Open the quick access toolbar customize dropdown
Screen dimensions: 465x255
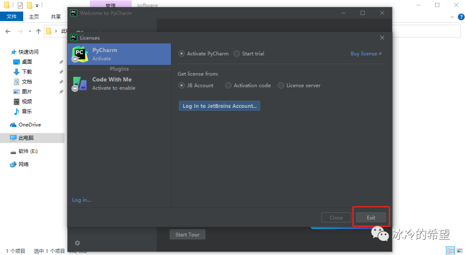point(37,5)
